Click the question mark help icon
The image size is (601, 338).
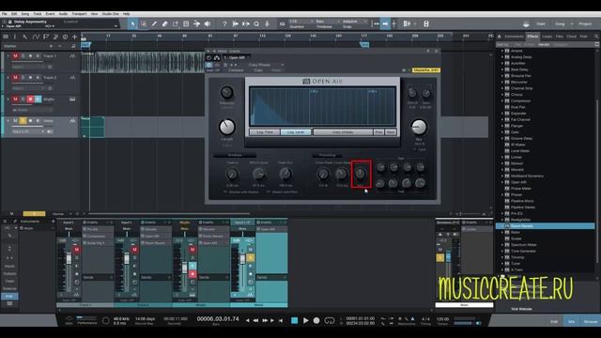click(224, 24)
